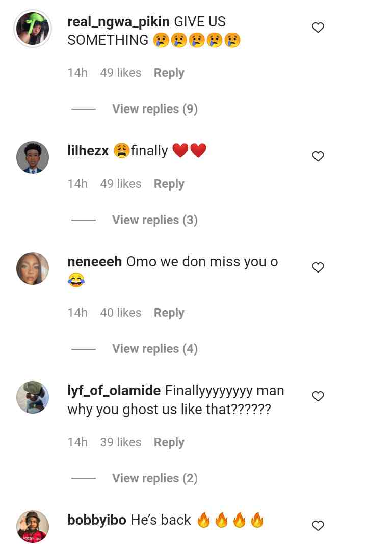Expand View replies (3) under lilhezx
This screenshot has width=367, height=544.
(154, 220)
